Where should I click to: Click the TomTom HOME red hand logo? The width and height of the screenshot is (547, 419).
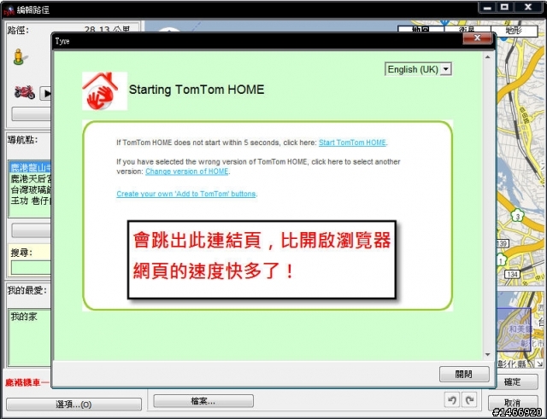click(x=104, y=91)
